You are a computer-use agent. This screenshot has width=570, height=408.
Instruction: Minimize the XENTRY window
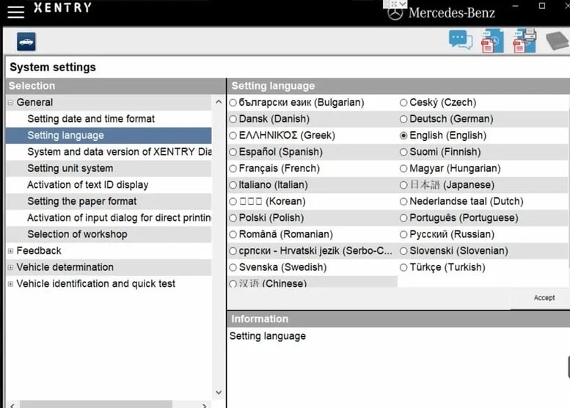[515, 6]
